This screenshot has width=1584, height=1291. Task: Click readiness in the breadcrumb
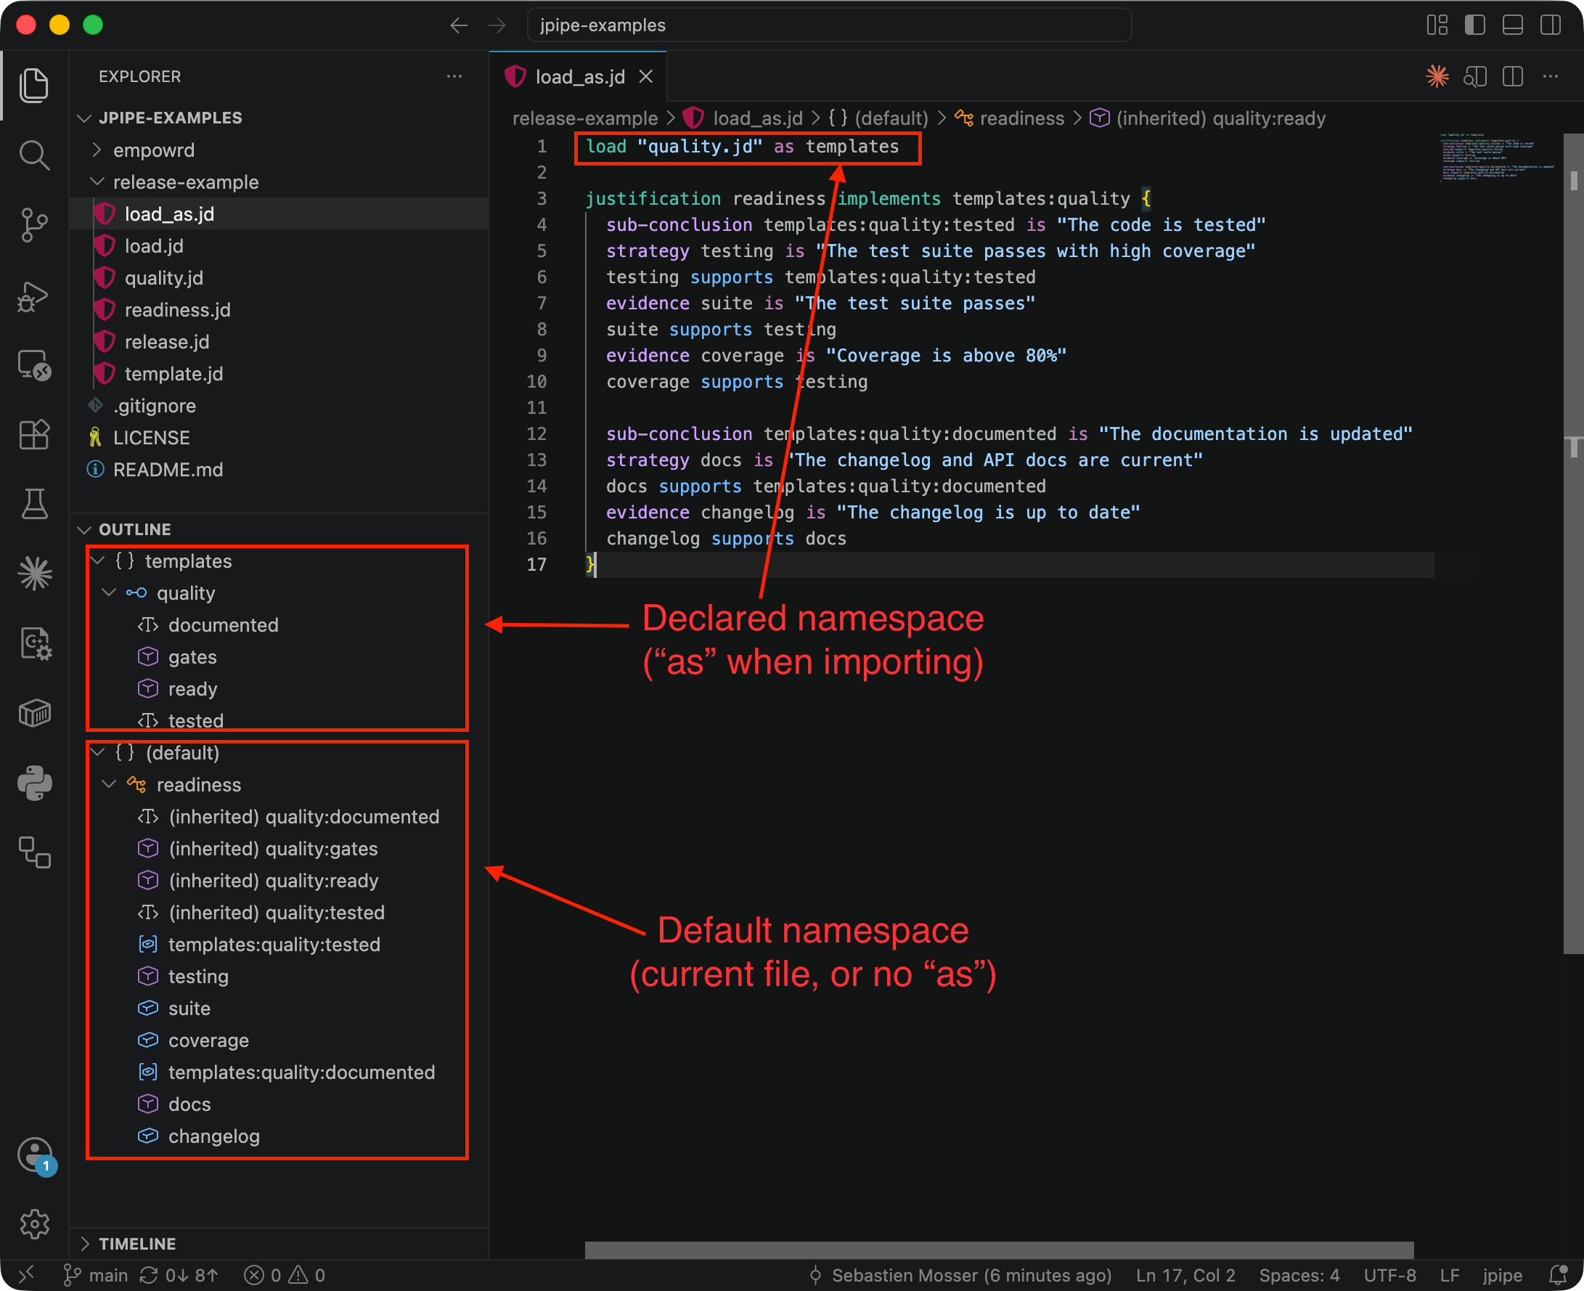(1021, 118)
